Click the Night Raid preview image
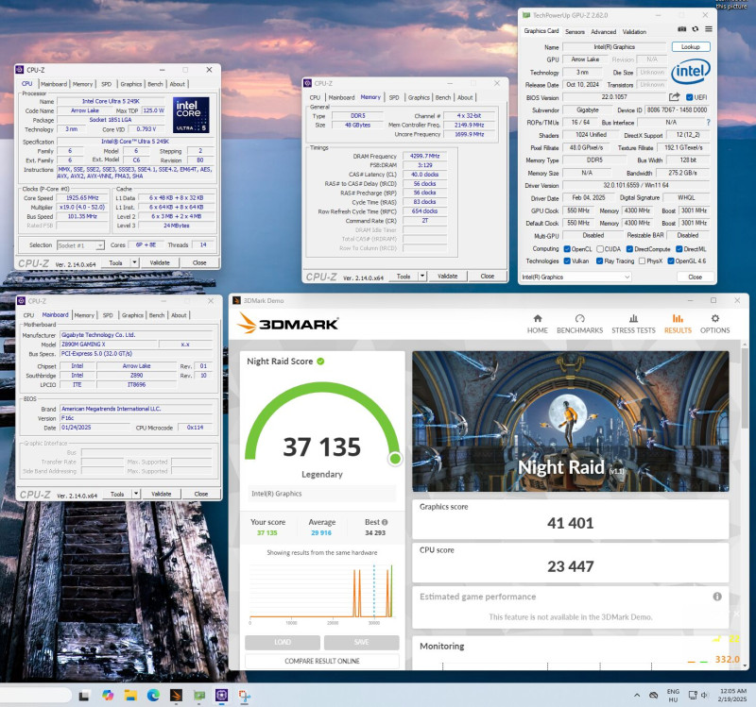 [571, 421]
